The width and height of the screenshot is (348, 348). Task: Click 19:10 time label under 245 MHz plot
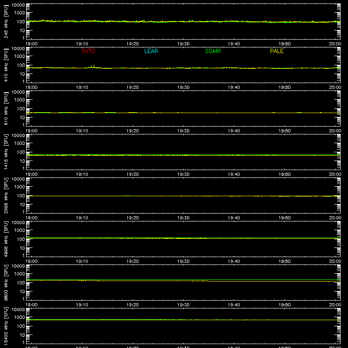pos(82,44)
